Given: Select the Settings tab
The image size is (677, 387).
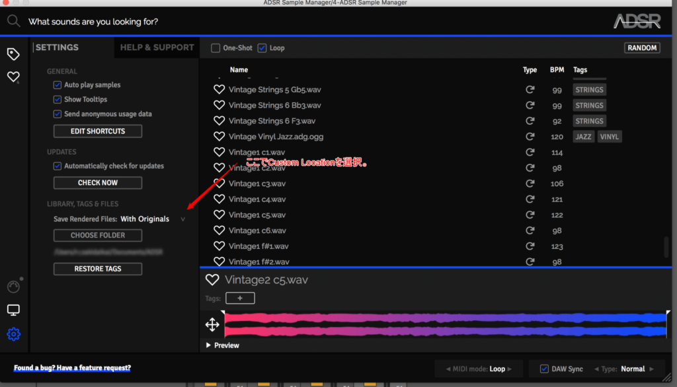Looking at the screenshot, I should (x=57, y=48).
